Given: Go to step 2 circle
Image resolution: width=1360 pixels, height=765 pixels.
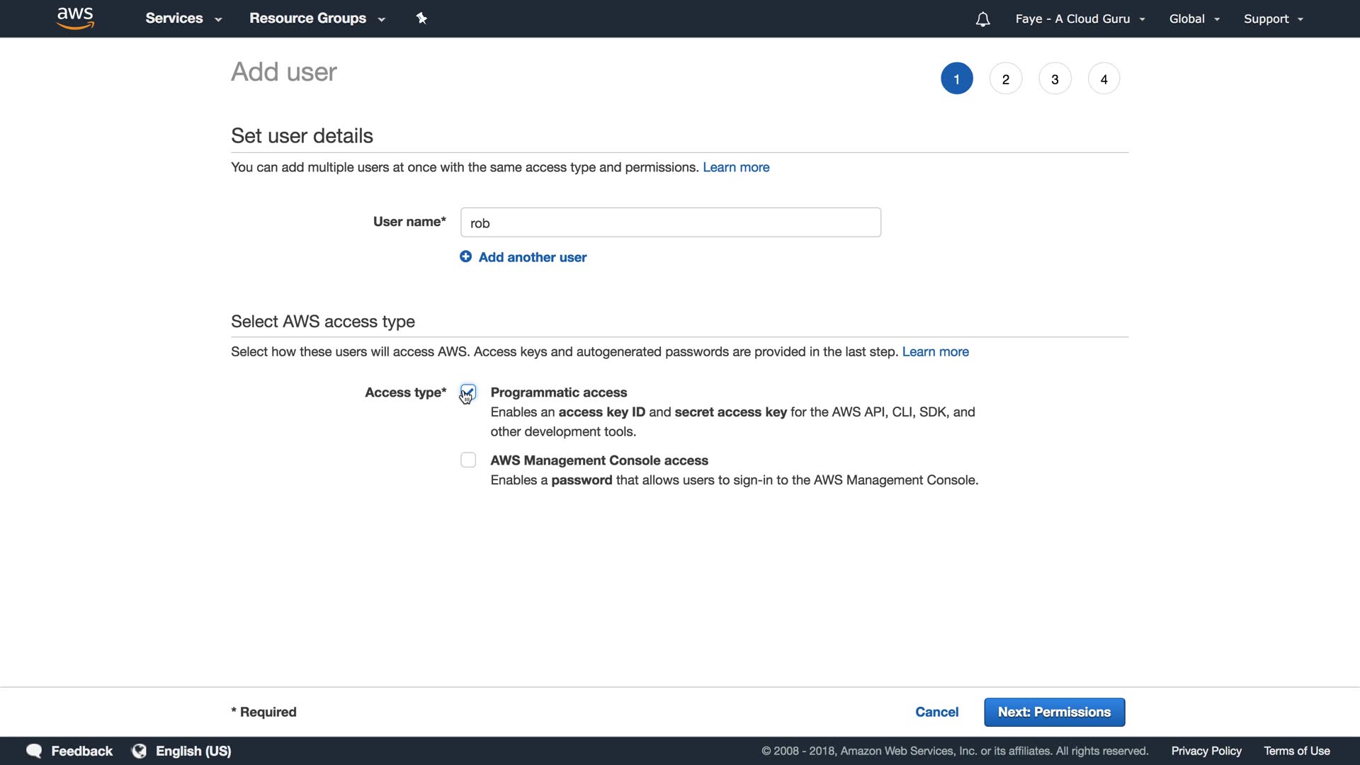Looking at the screenshot, I should [1005, 79].
